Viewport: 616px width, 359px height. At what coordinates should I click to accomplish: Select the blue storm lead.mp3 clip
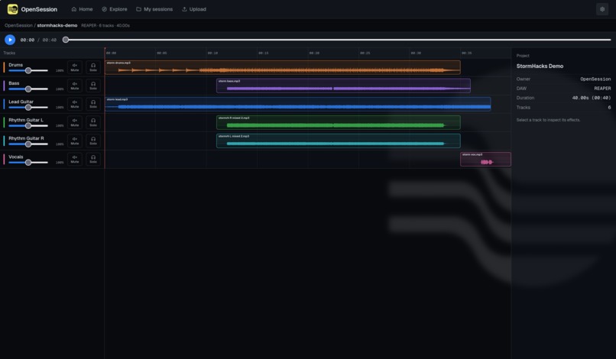[x=298, y=104]
